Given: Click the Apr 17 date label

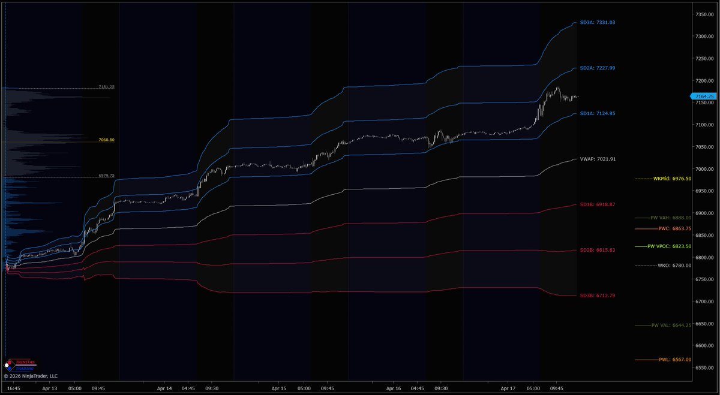Looking at the screenshot, I should click(508, 388).
